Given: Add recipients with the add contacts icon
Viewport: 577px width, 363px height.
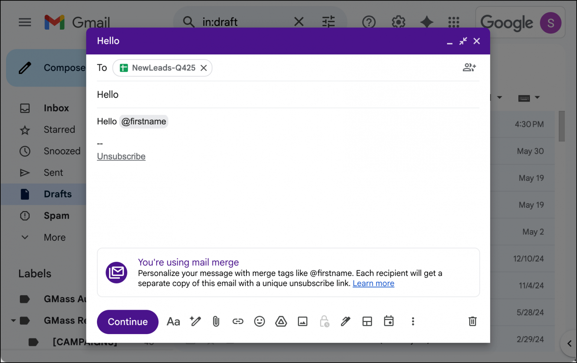Looking at the screenshot, I should tap(469, 67).
